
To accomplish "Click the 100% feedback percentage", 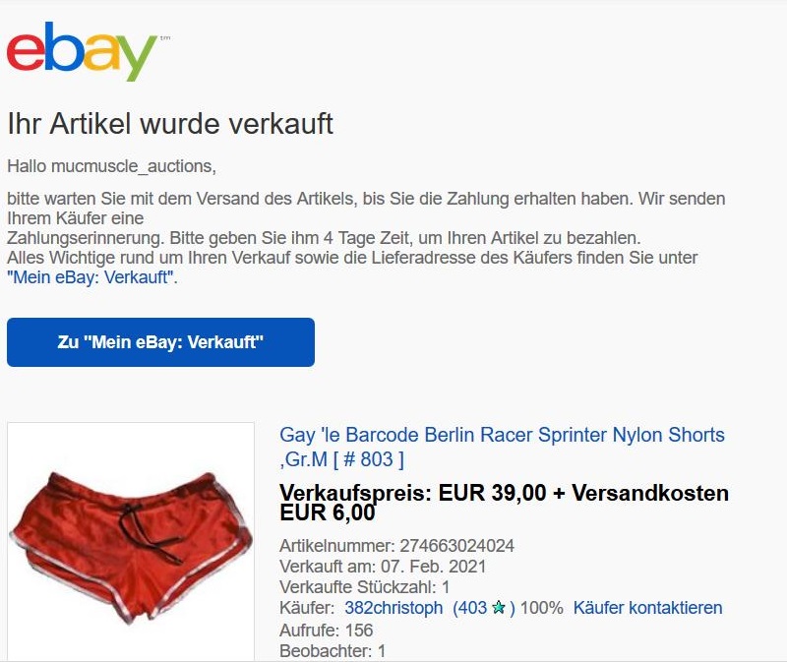I will [x=542, y=608].
